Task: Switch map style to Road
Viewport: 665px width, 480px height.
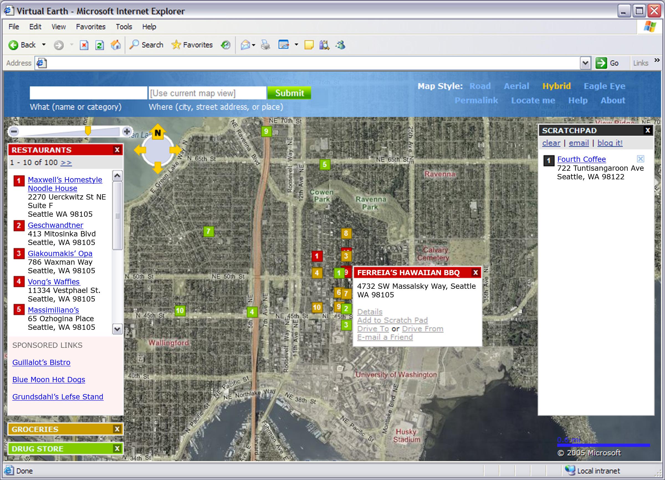Action: point(480,86)
